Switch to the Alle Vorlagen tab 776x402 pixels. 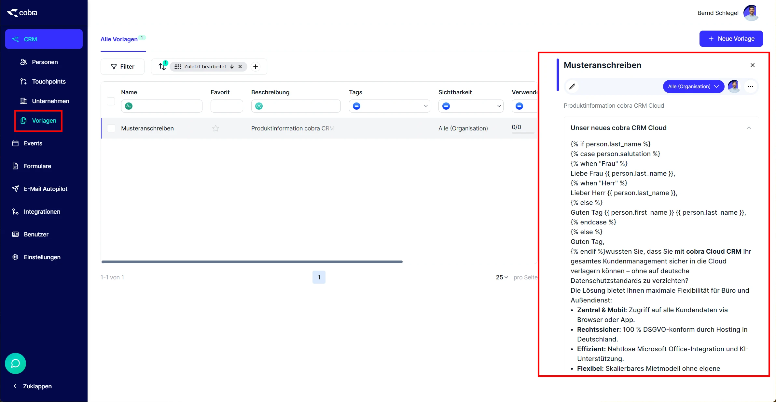[x=119, y=39]
